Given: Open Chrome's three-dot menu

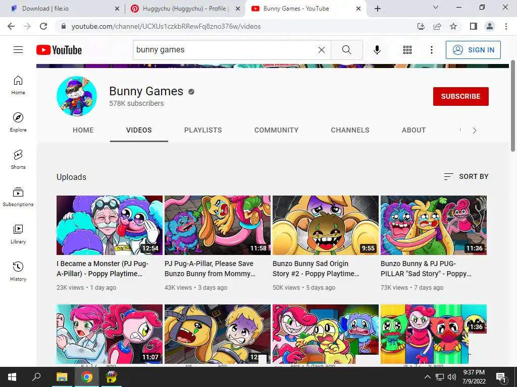Looking at the screenshot, I should 506,26.
